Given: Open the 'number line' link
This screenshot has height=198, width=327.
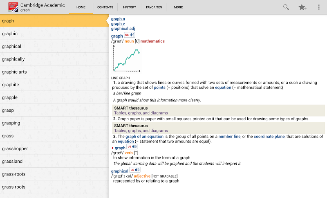Looking at the screenshot, I should (229, 136).
